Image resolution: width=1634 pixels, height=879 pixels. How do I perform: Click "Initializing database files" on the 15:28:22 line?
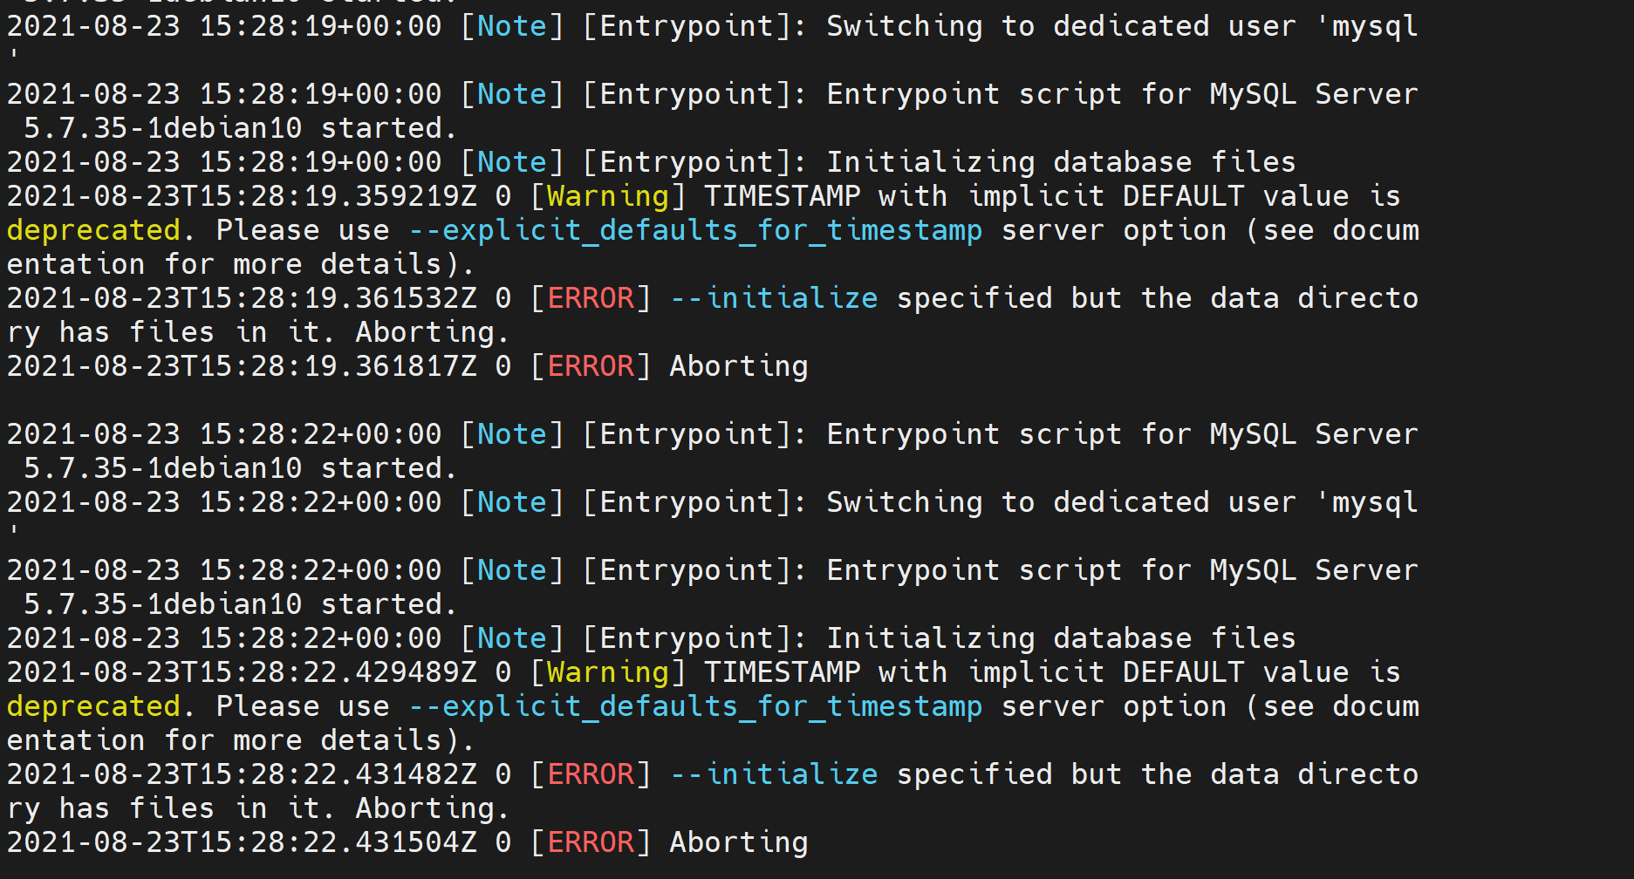pyautogui.click(x=1062, y=638)
